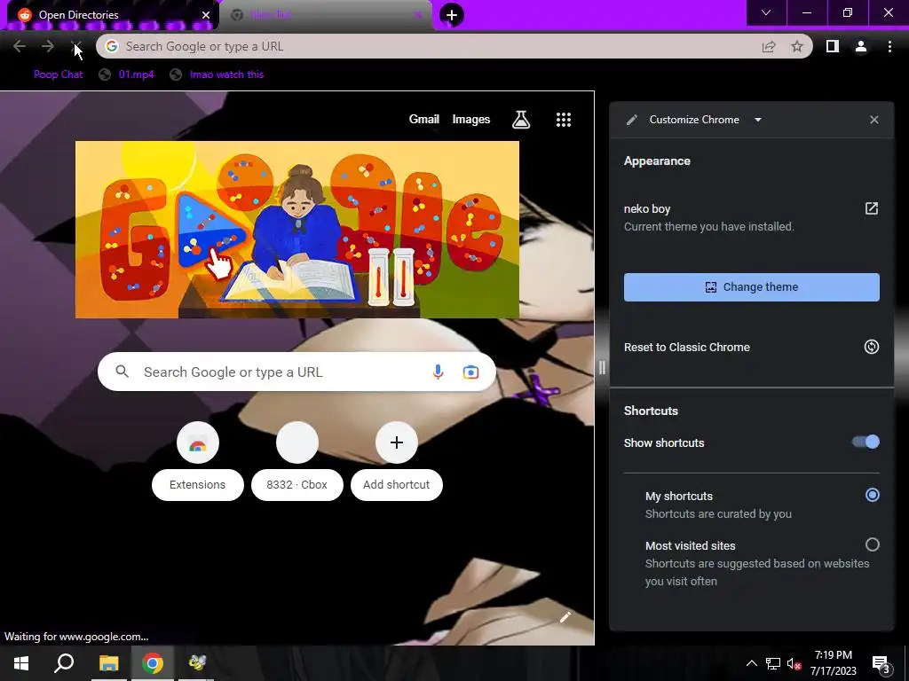Screen dimensions: 909x681
Task: Close the Customize Chrome side panel
Action: (874, 120)
